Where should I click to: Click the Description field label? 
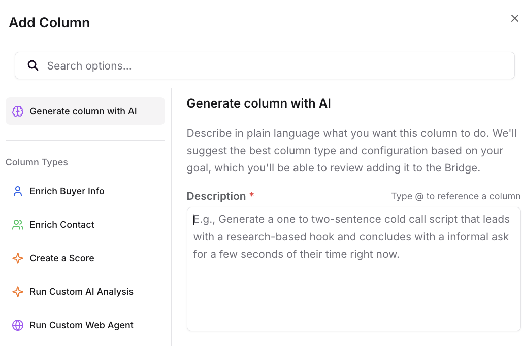click(216, 196)
